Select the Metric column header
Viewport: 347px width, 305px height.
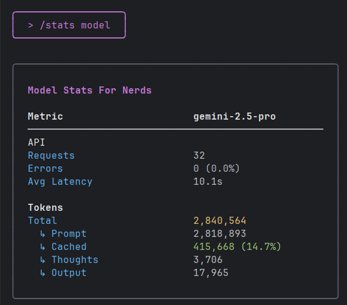[46, 116]
